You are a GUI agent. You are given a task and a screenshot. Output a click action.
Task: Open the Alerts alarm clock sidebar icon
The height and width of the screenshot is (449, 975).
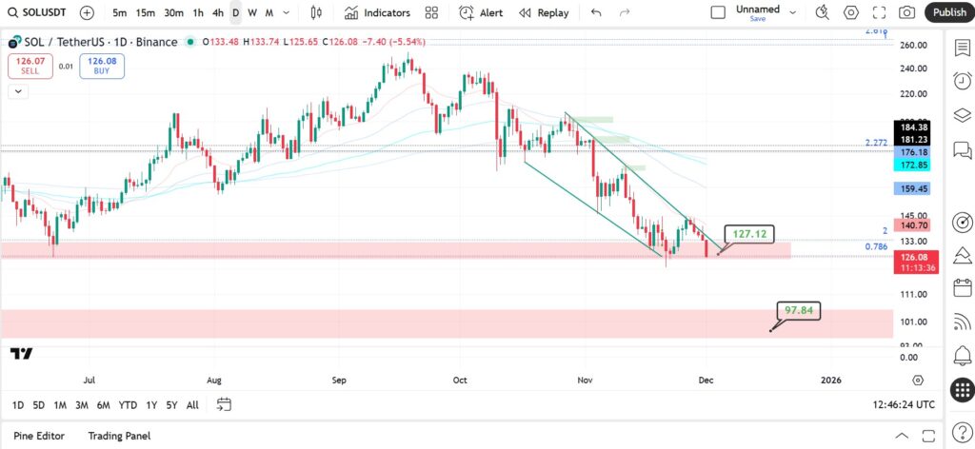(x=962, y=81)
